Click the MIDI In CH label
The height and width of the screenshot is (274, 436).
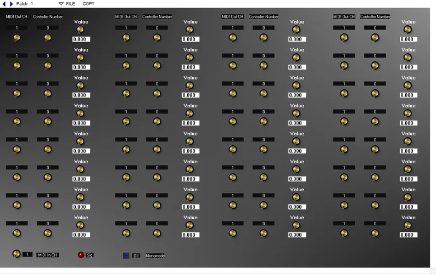click(48, 255)
